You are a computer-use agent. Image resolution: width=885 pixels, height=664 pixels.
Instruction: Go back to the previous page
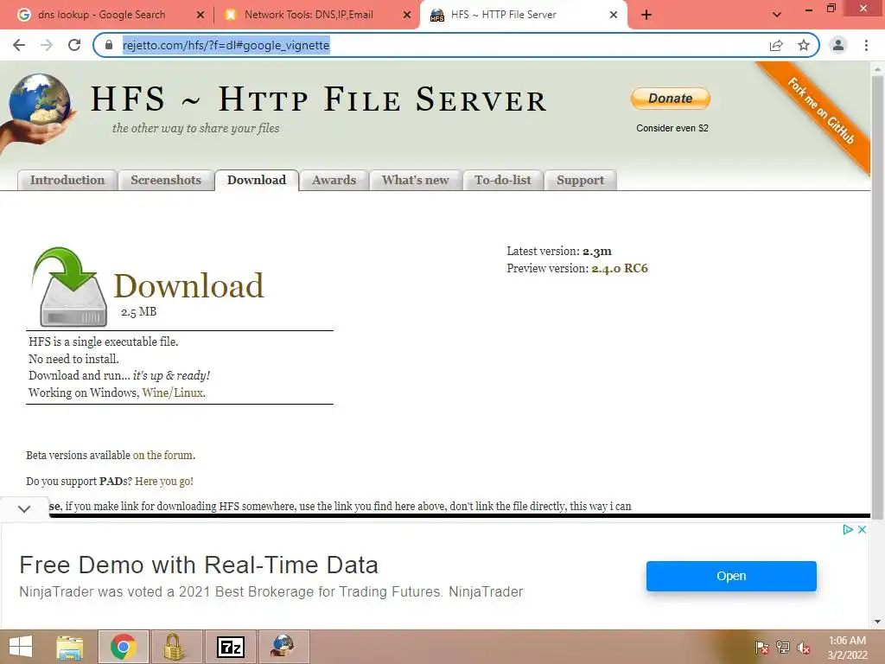point(19,45)
